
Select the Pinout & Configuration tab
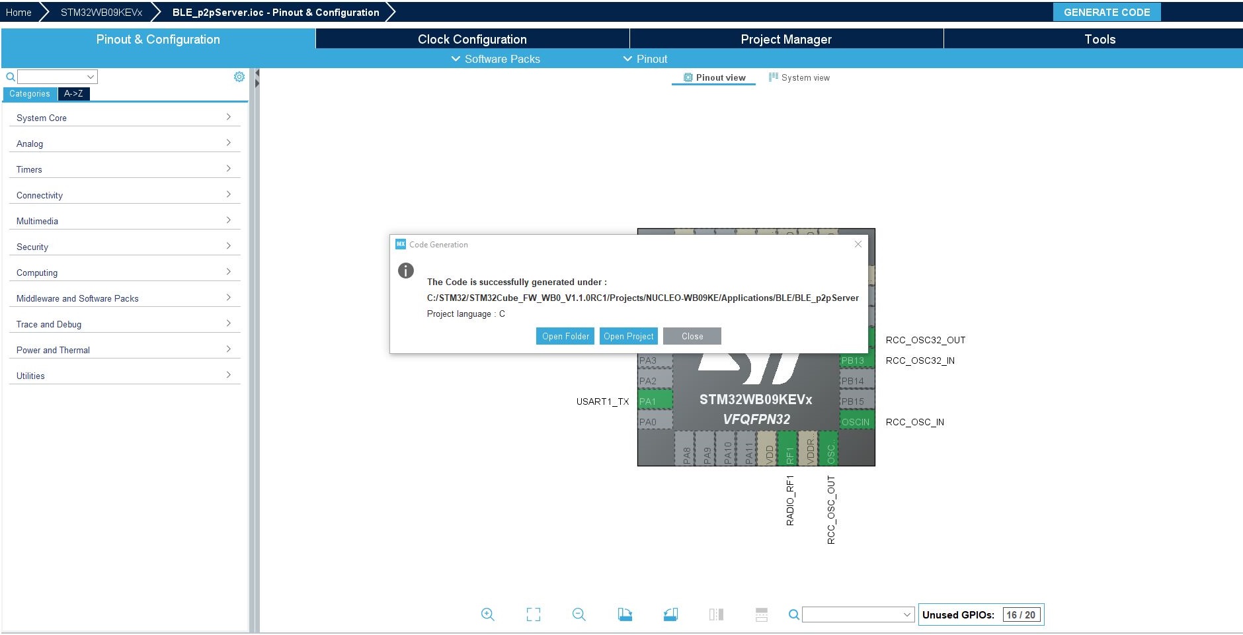158,39
